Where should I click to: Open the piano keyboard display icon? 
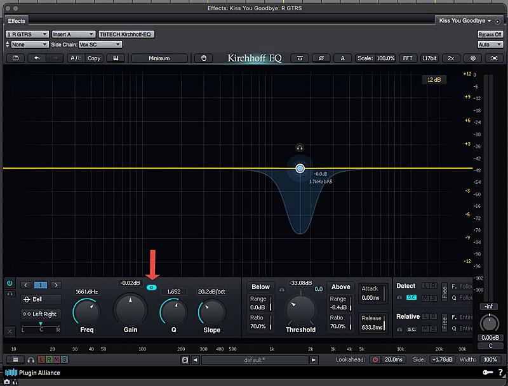[x=116, y=58]
